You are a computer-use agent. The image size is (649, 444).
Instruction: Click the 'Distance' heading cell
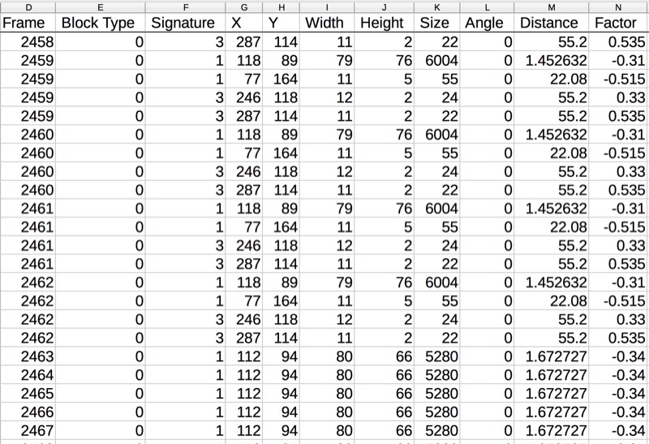click(x=552, y=23)
